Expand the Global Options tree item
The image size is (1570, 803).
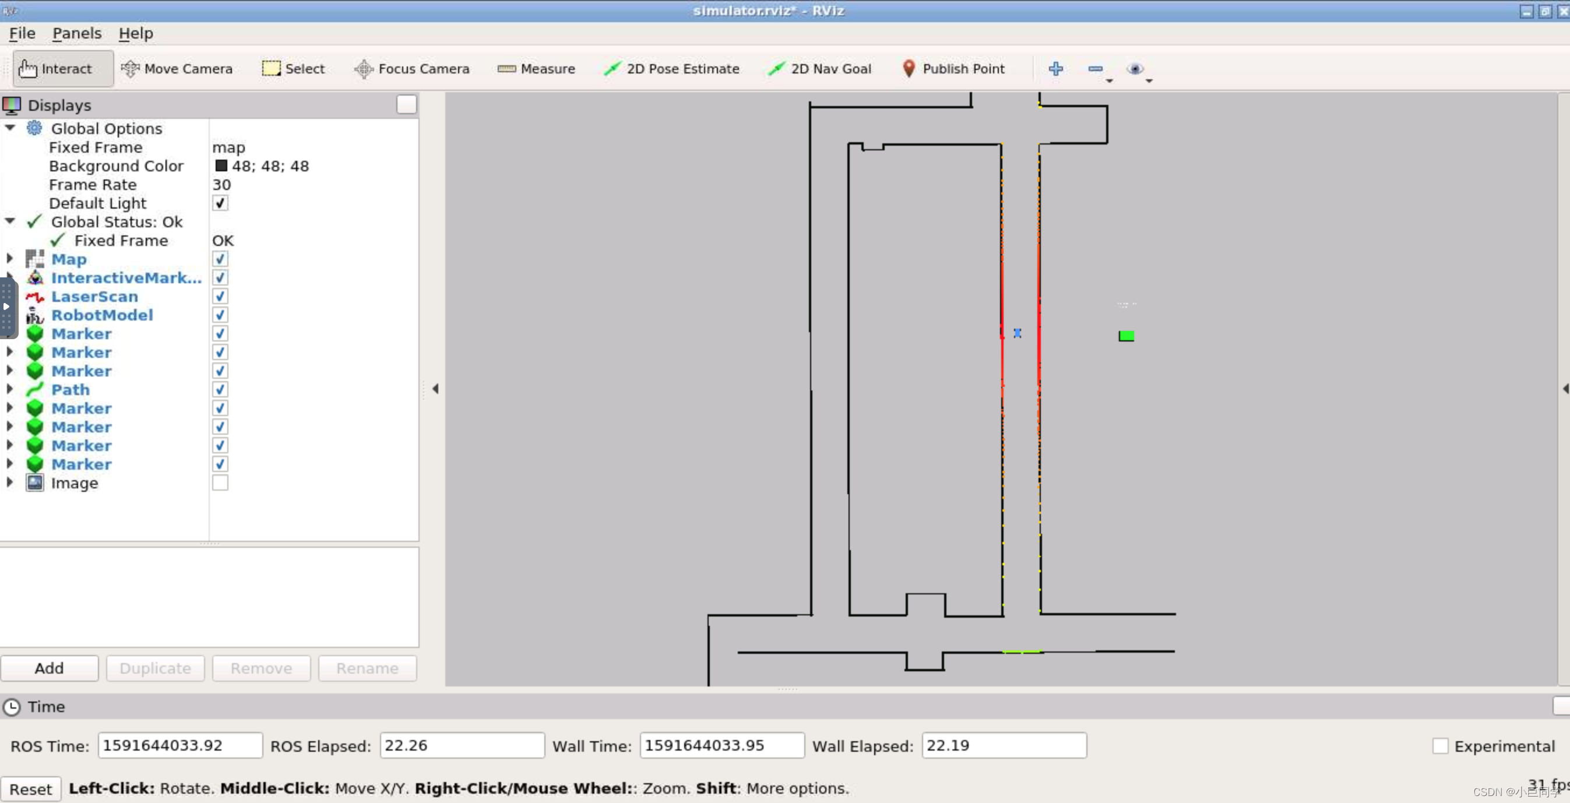click(x=10, y=128)
